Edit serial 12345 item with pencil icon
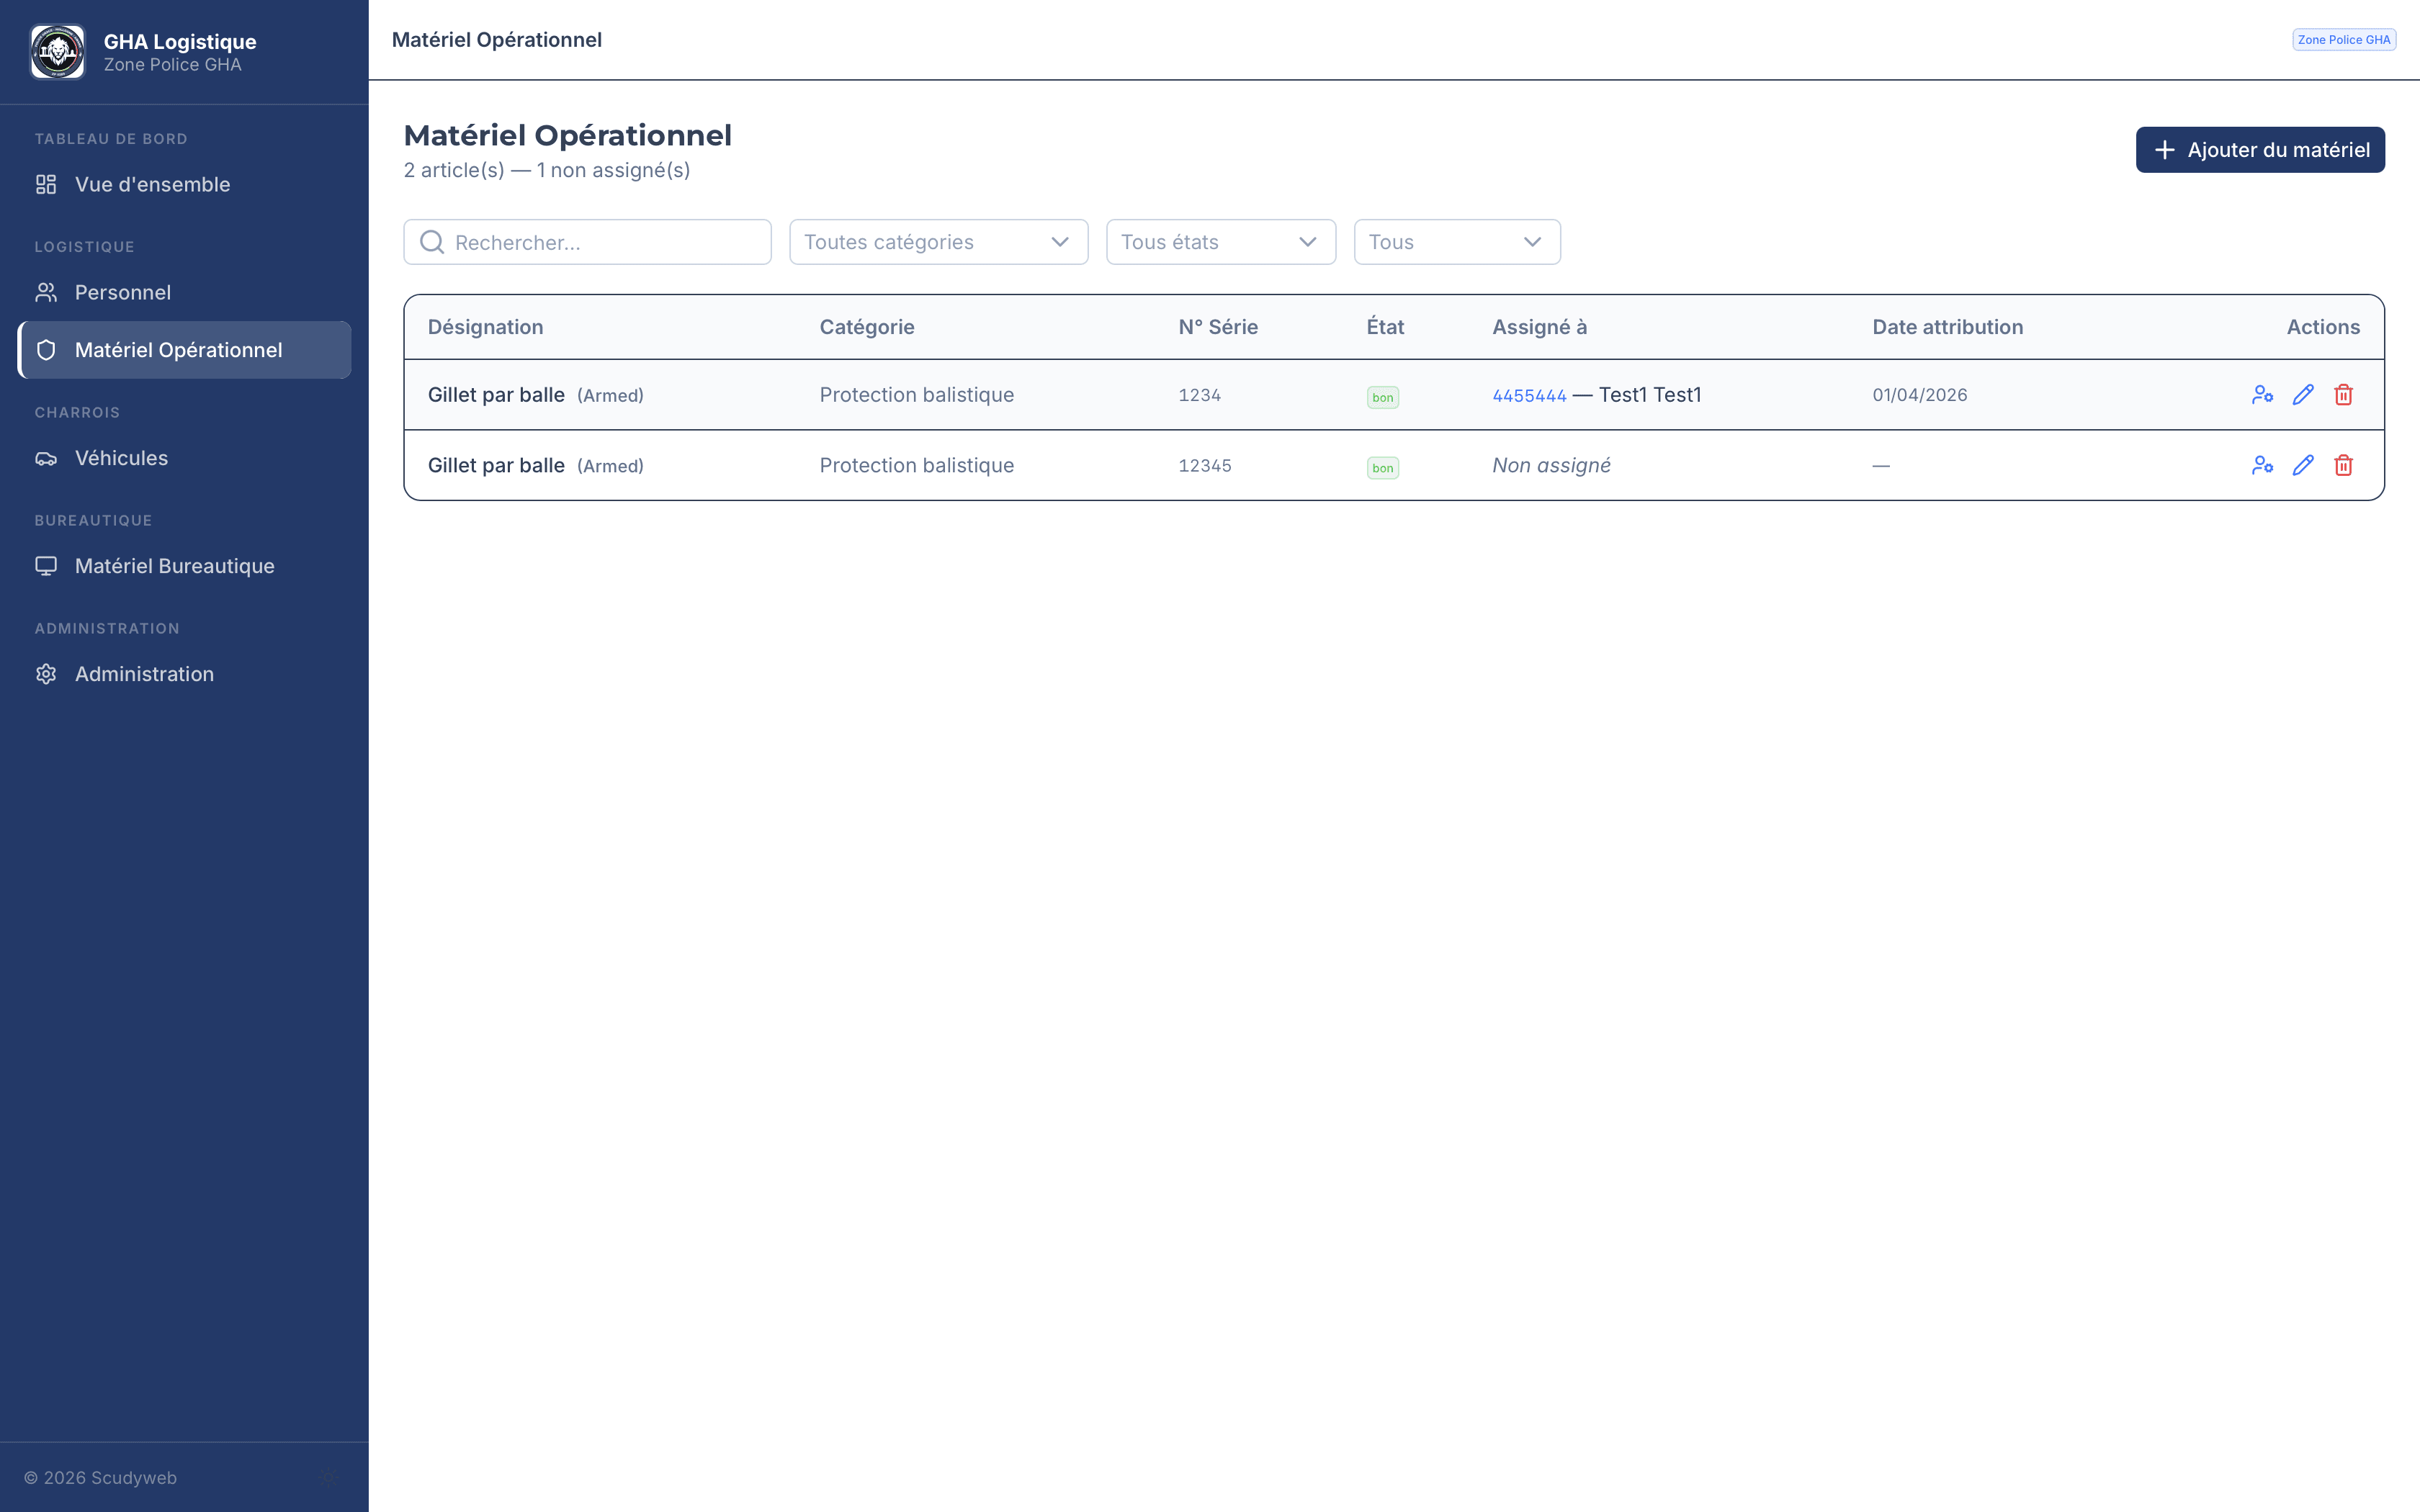 [x=2303, y=465]
